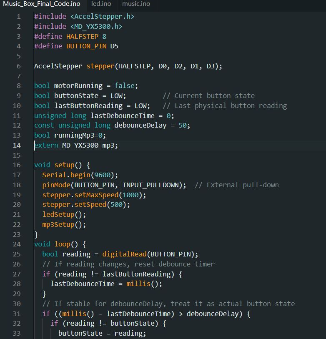
Task: Switch to the led.ino tab
Action: 101,4
